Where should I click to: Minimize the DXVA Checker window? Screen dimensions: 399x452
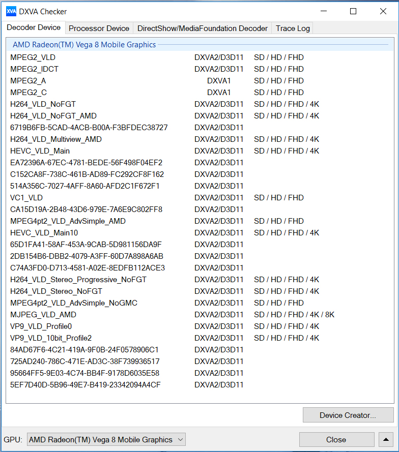[x=323, y=11]
